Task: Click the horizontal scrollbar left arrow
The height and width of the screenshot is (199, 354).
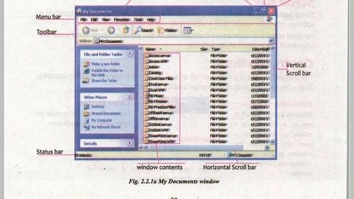Action: (x=145, y=148)
